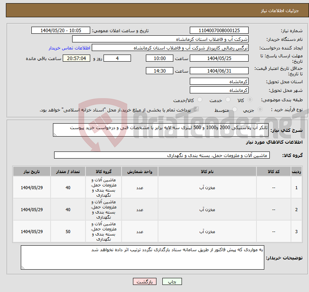This screenshot has width=309, height=292.
Task: Click the تعداد / مقدار column header
Action: (x=68, y=172)
